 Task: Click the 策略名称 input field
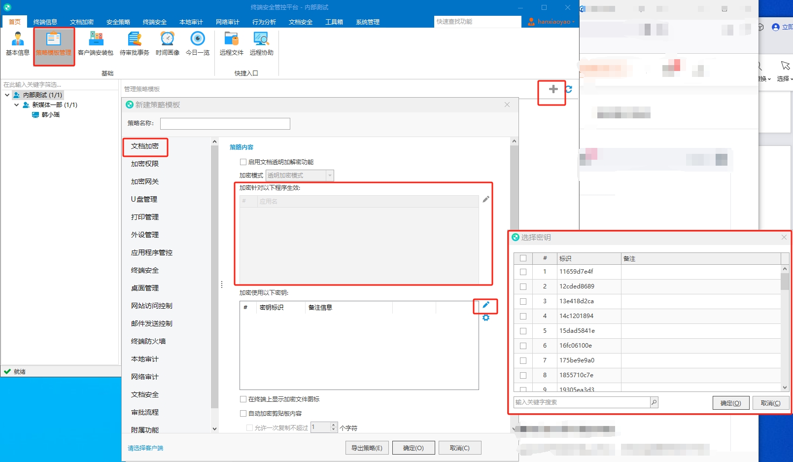[225, 123]
